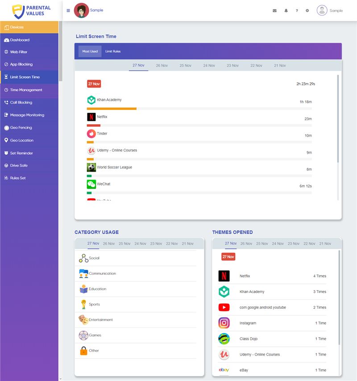
Task: Select 24 Nov in Limit Screen Time
Action: point(209,66)
